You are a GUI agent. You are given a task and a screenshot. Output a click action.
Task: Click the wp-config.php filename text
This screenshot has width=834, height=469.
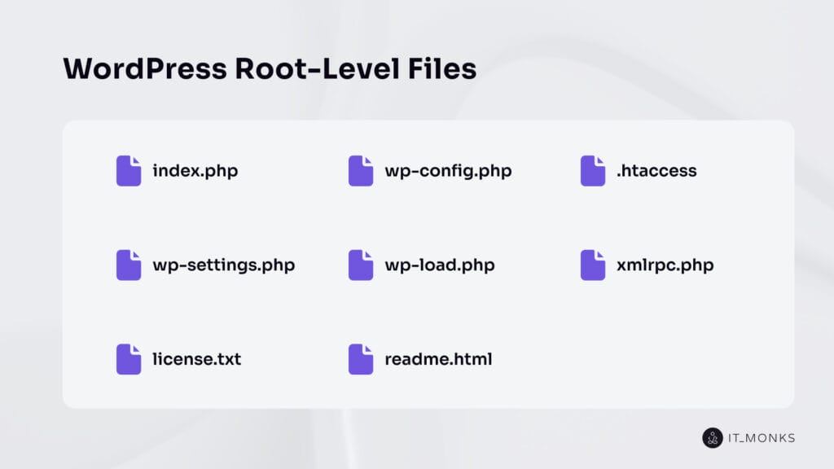click(448, 171)
